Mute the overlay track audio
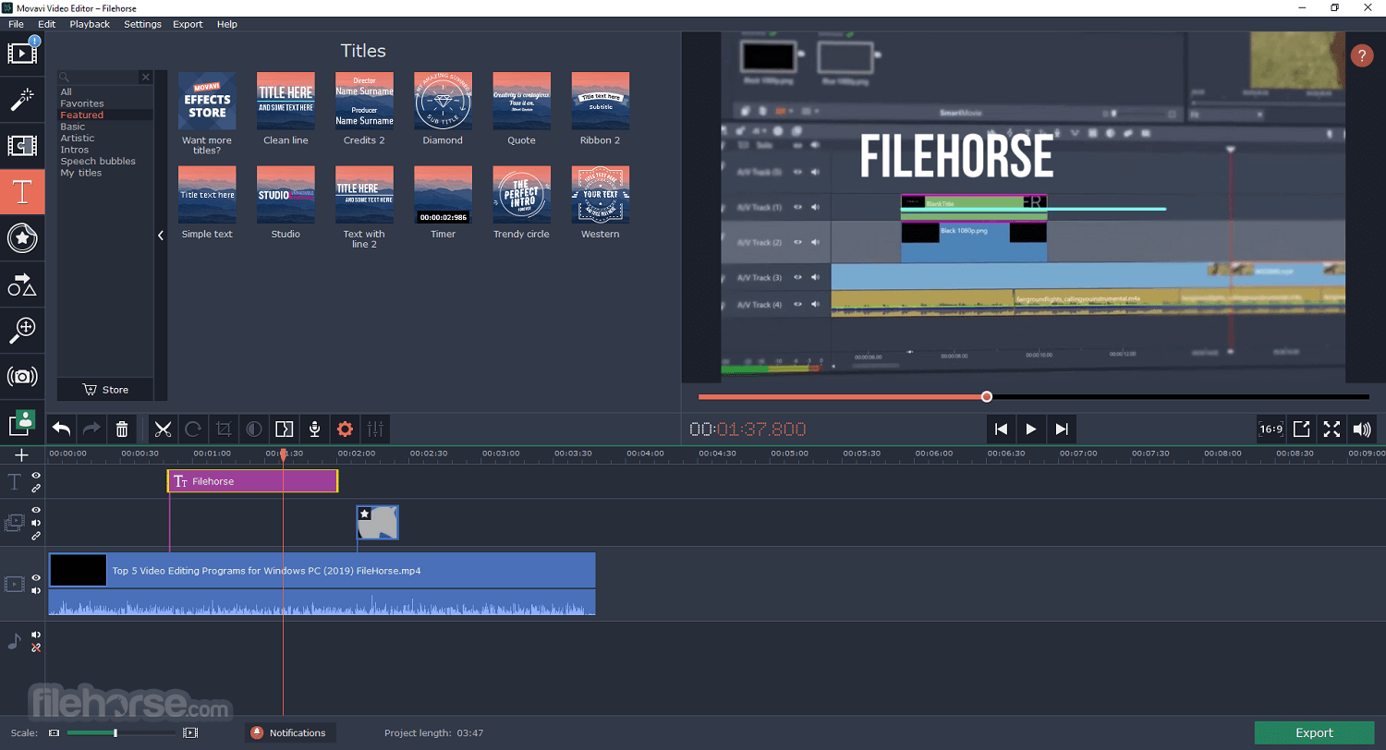This screenshot has height=750, width=1386. 36,523
